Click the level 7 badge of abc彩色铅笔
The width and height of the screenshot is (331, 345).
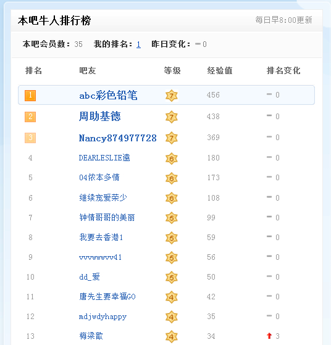click(x=172, y=96)
